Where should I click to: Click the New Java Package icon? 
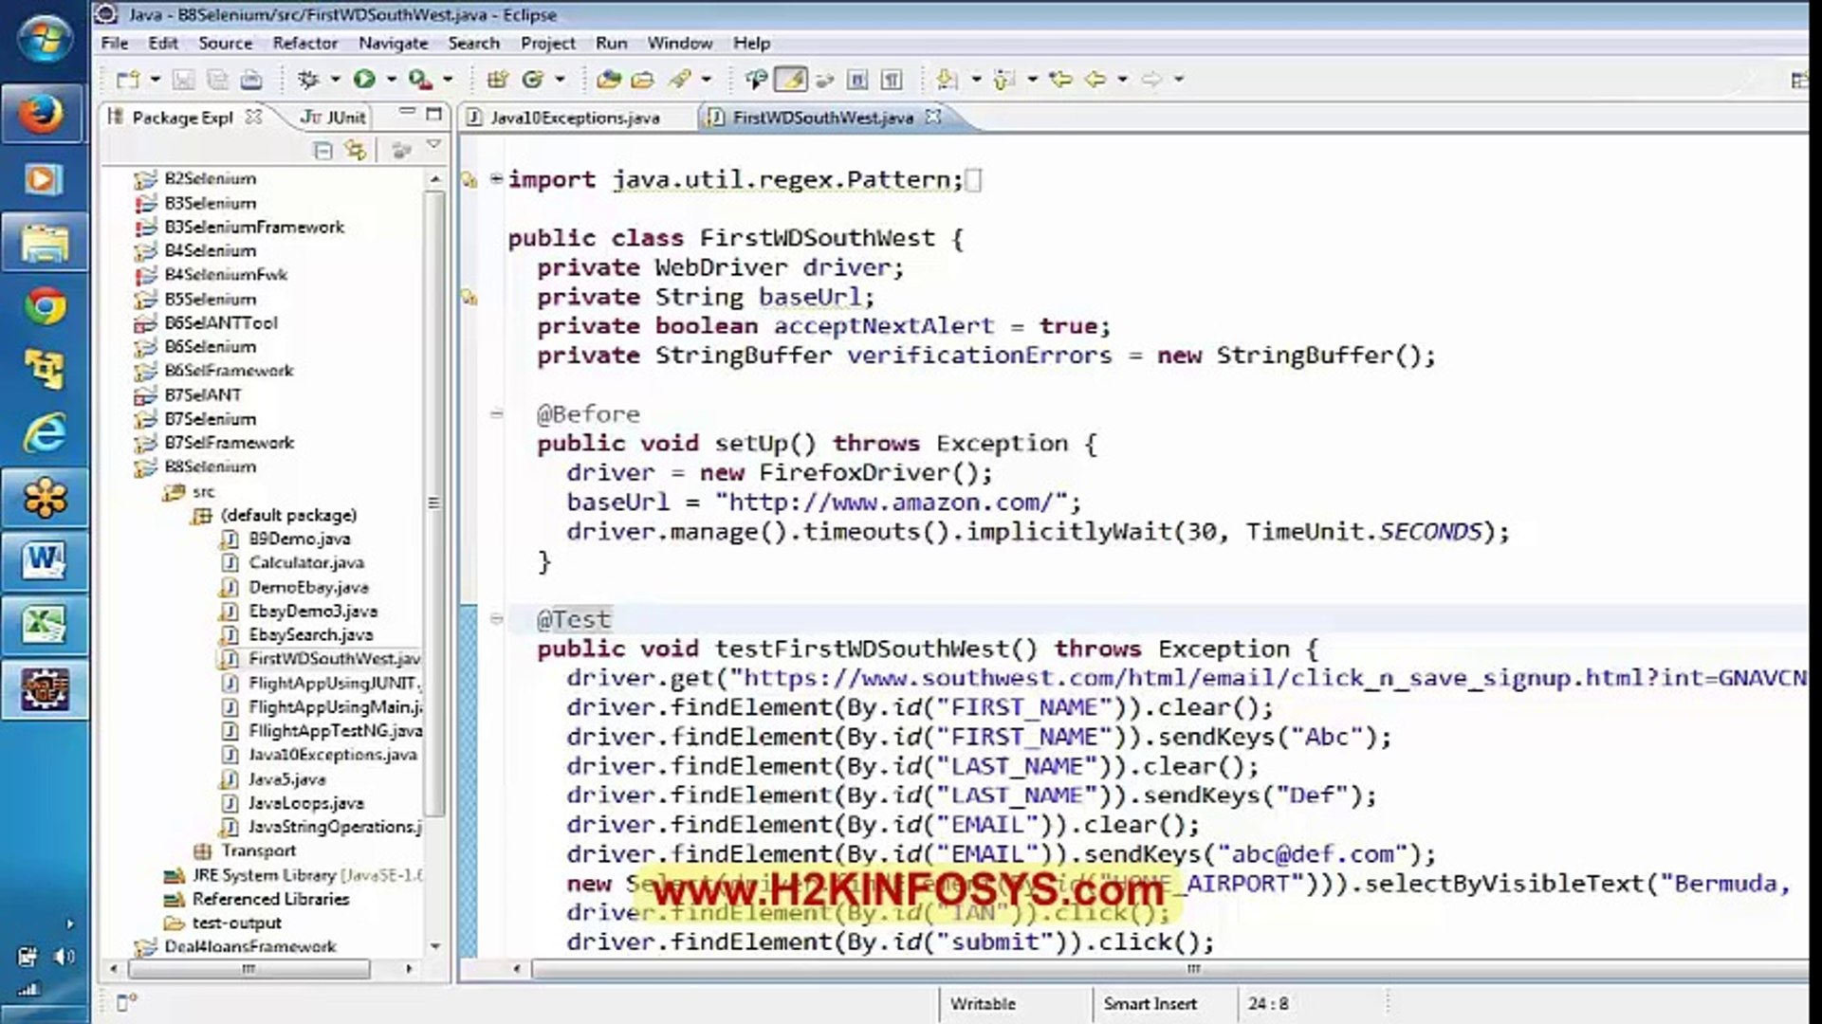point(498,80)
